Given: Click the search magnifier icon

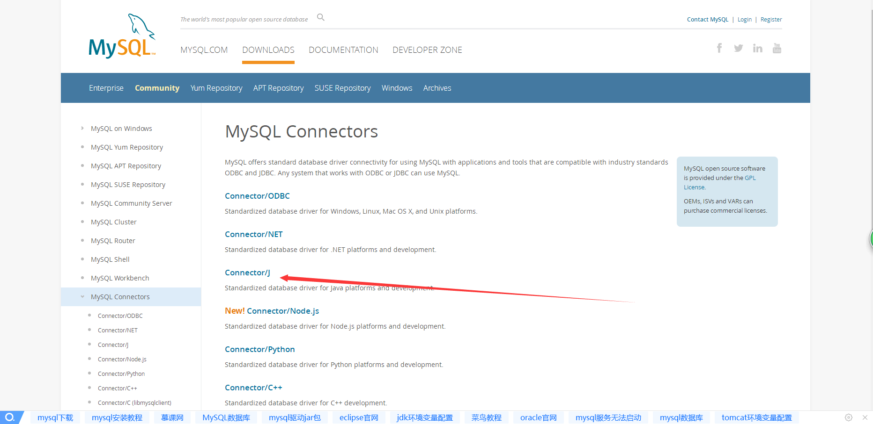Looking at the screenshot, I should click(320, 17).
